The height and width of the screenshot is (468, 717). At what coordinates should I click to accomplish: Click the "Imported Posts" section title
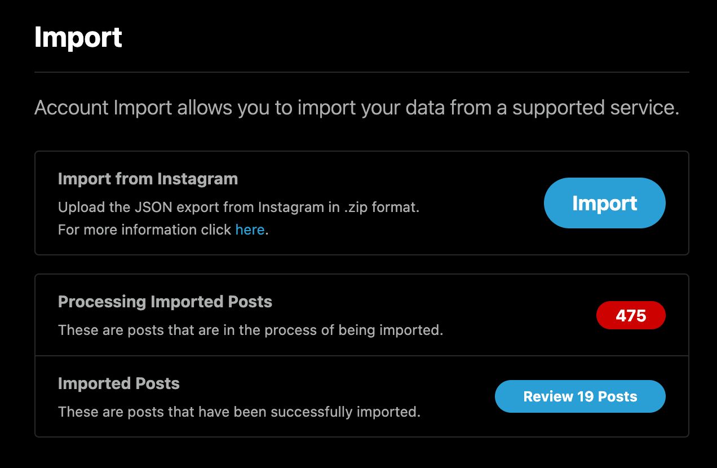point(118,384)
